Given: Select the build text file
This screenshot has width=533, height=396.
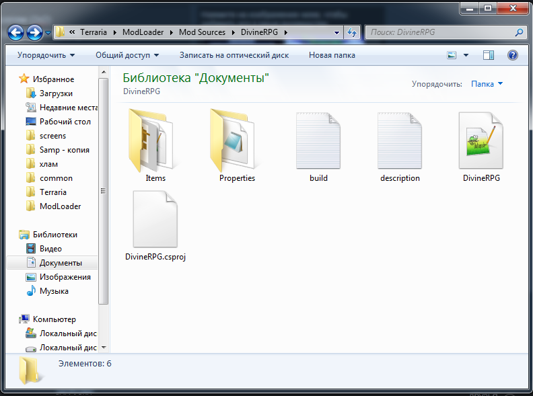Looking at the screenshot, I should [x=318, y=147].
